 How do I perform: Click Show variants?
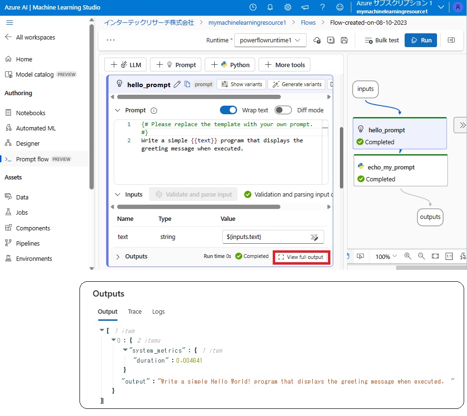[x=241, y=84]
